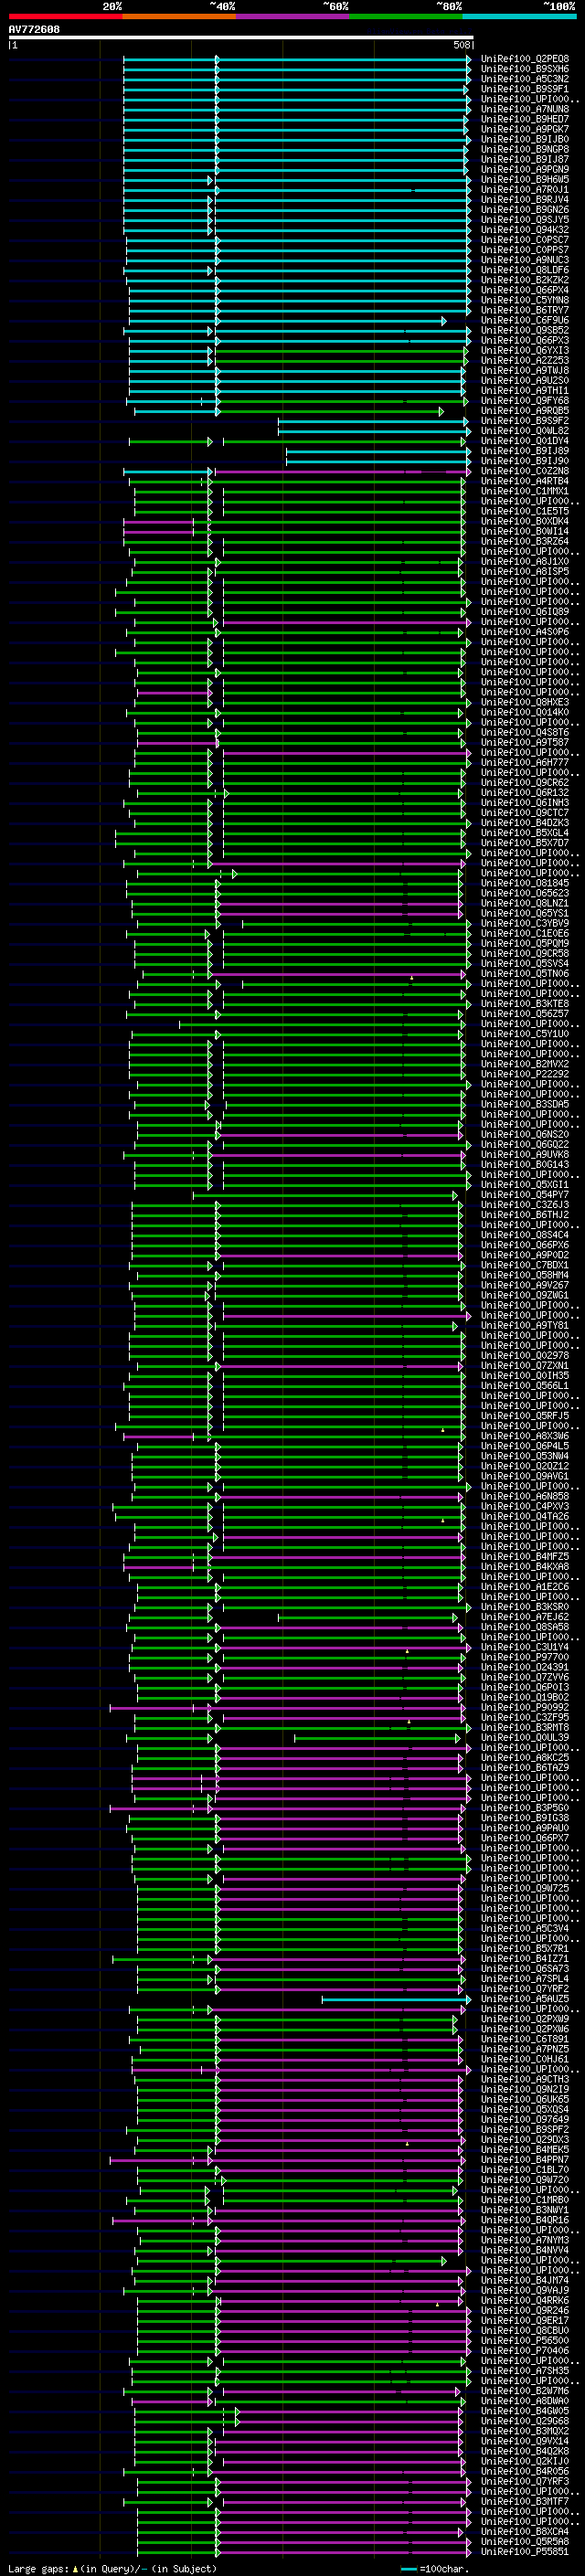Select the UniRef100_Q9W720 label
This screenshot has height=2576, width=585.
tap(525, 2180)
